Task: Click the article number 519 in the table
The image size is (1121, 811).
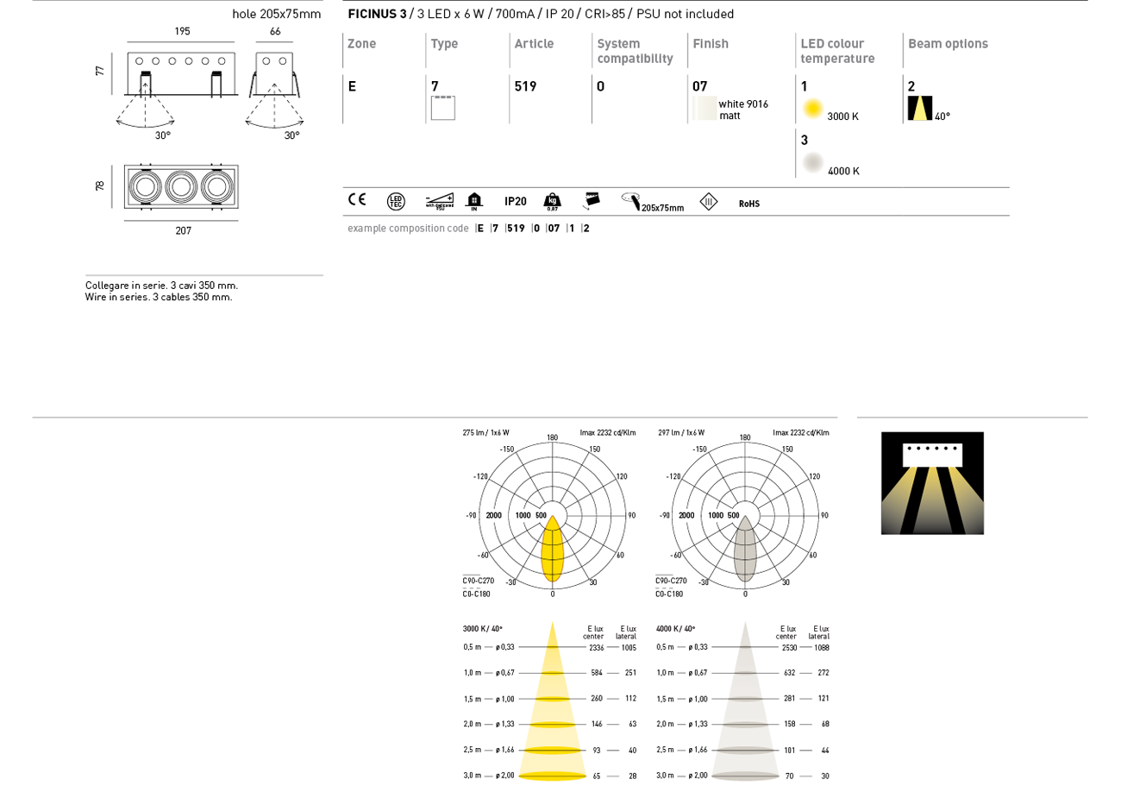Action: point(525,86)
